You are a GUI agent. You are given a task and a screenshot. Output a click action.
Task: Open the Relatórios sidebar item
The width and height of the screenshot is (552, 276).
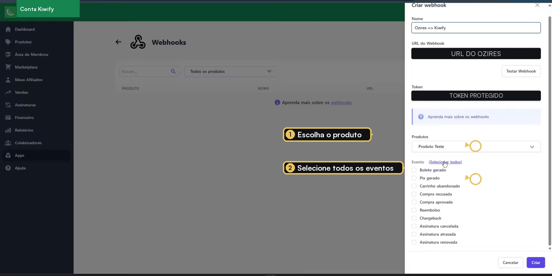point(24,130)
